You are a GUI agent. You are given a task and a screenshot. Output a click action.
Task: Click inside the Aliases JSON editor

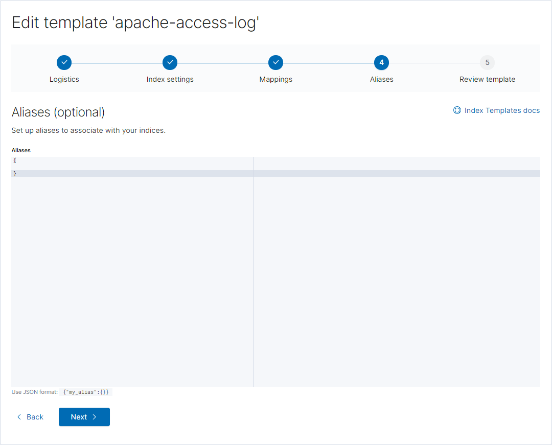click(275, 272)
